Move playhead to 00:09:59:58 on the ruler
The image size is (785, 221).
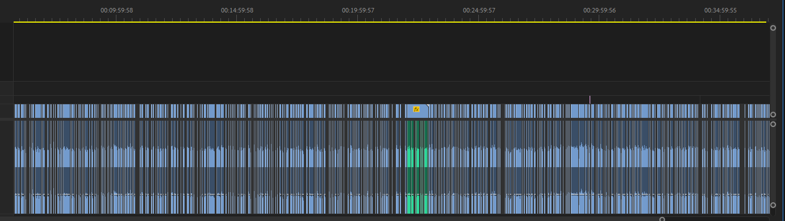[x=116, y=10]
